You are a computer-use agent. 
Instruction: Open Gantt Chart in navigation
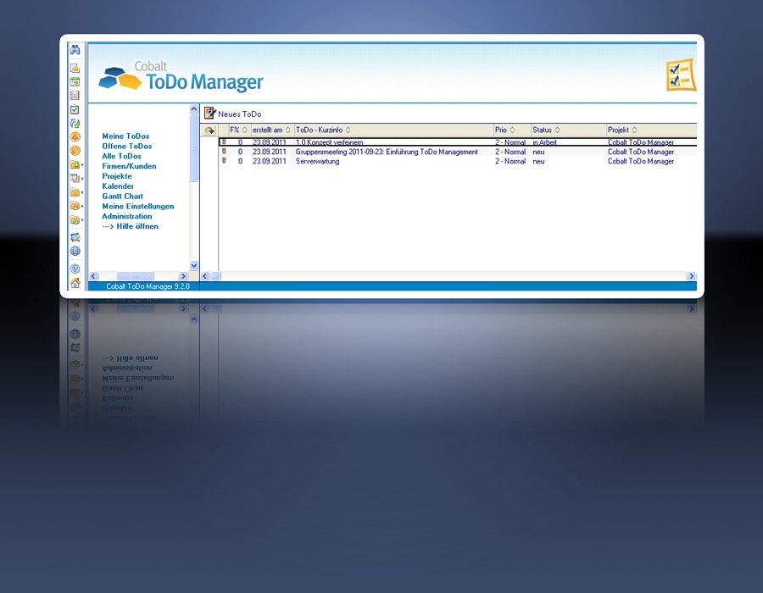pos(123,197)
